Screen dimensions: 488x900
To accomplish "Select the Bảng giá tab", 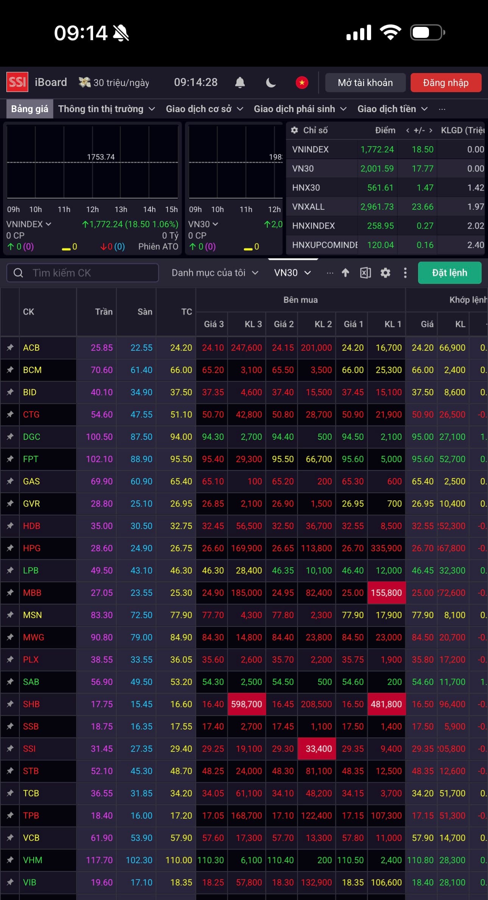I will pyautogui.click(x=30, y=109).
